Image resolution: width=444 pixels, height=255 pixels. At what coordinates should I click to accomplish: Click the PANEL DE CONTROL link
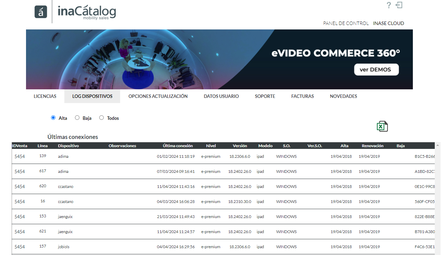[346, 23]
